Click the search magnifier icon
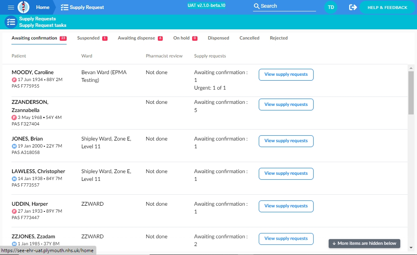Screen dimensions: 417x255 click(256, 6)
